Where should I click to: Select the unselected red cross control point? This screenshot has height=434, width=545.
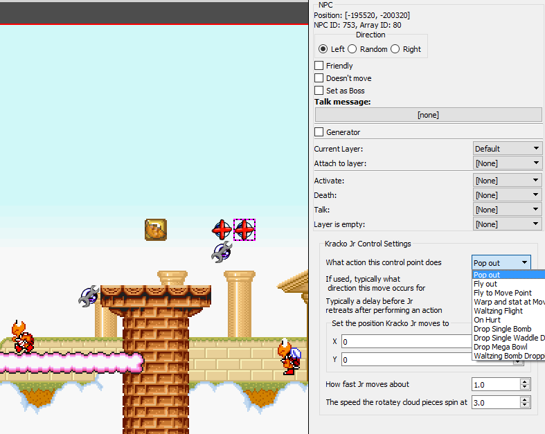(x=222, y=230)
